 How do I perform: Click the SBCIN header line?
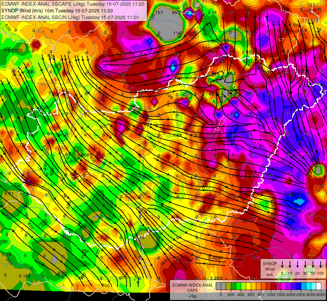point(70,17)
